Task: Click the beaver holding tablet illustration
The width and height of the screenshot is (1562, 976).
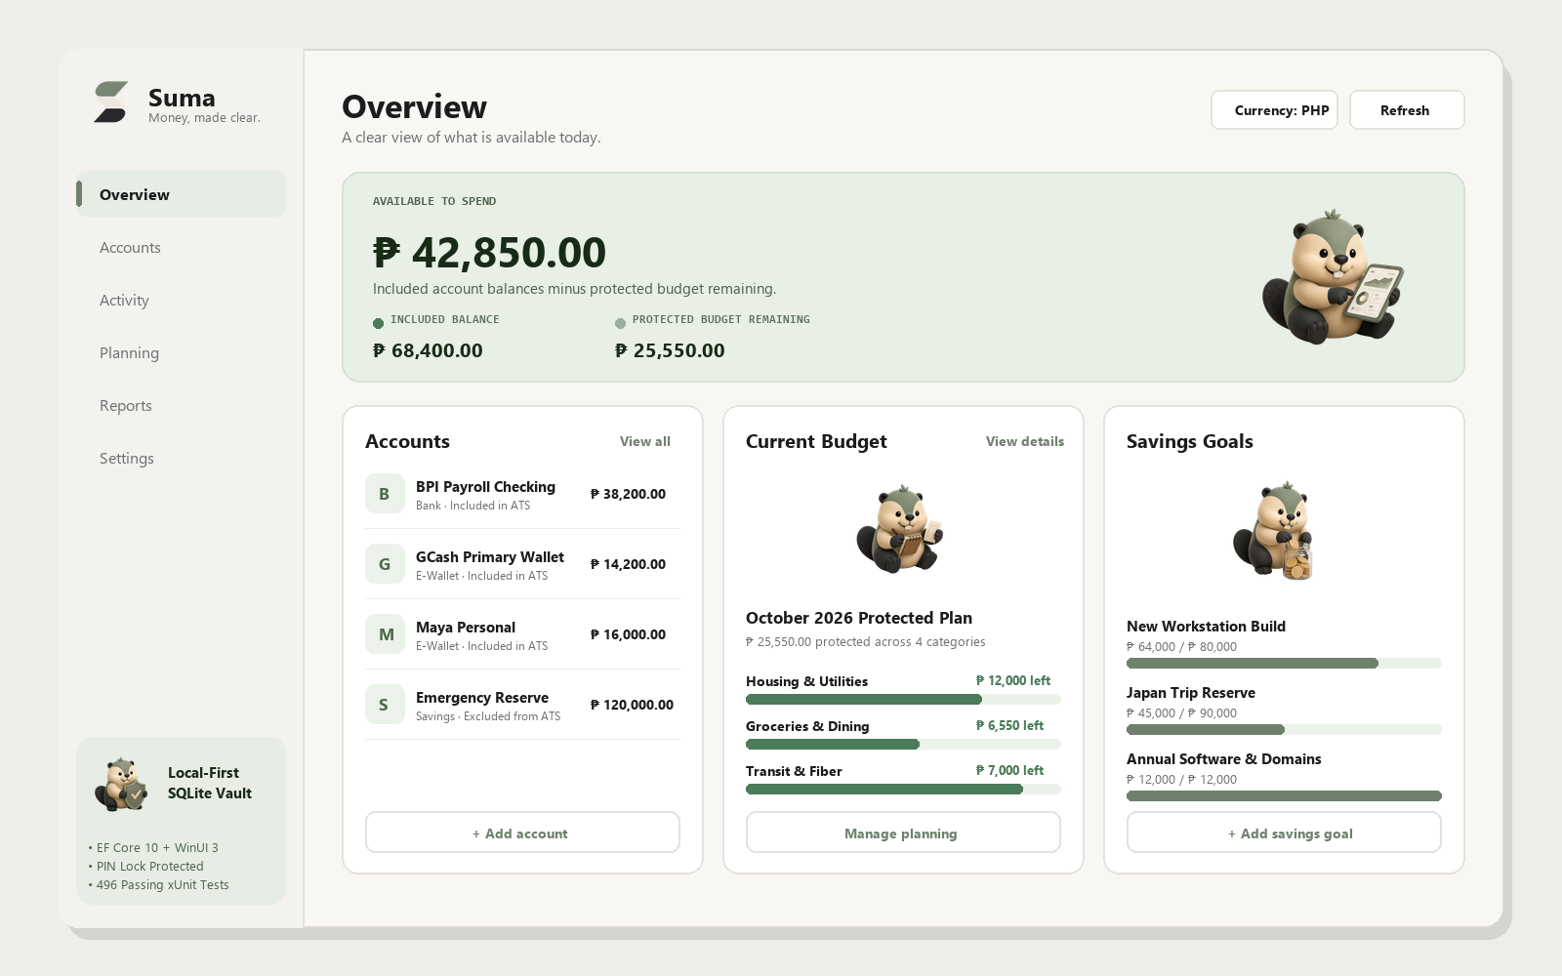Action: pyautogui.click(x=1333, y=276)
